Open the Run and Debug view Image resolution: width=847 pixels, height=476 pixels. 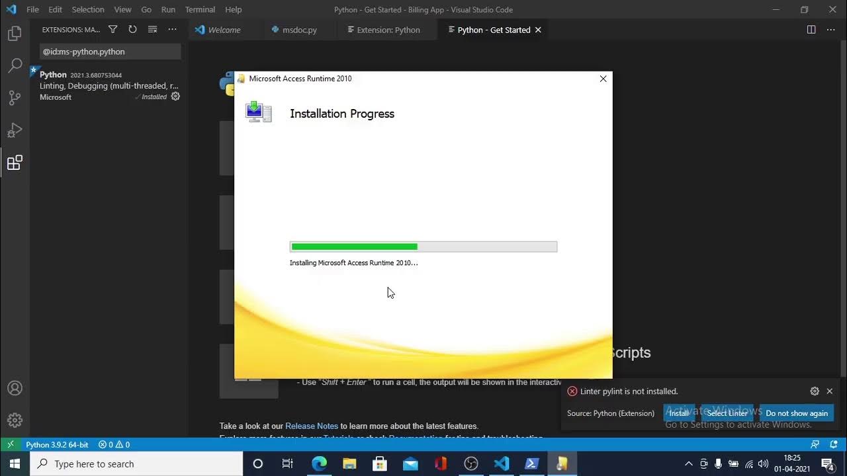(x=15, y=130)
